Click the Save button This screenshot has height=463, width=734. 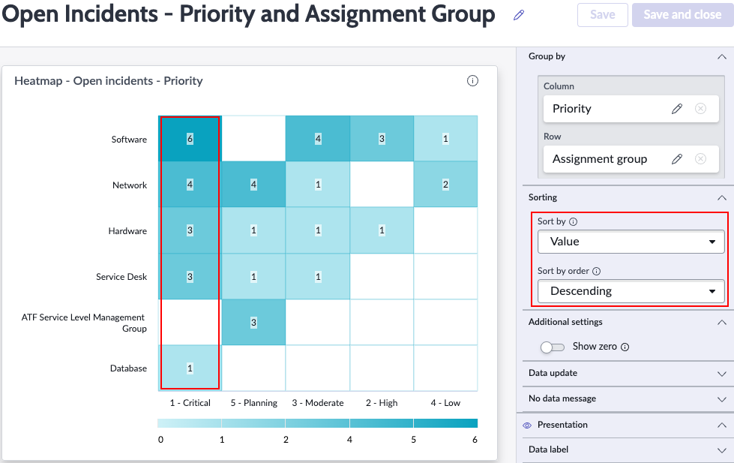pos(603,15)
